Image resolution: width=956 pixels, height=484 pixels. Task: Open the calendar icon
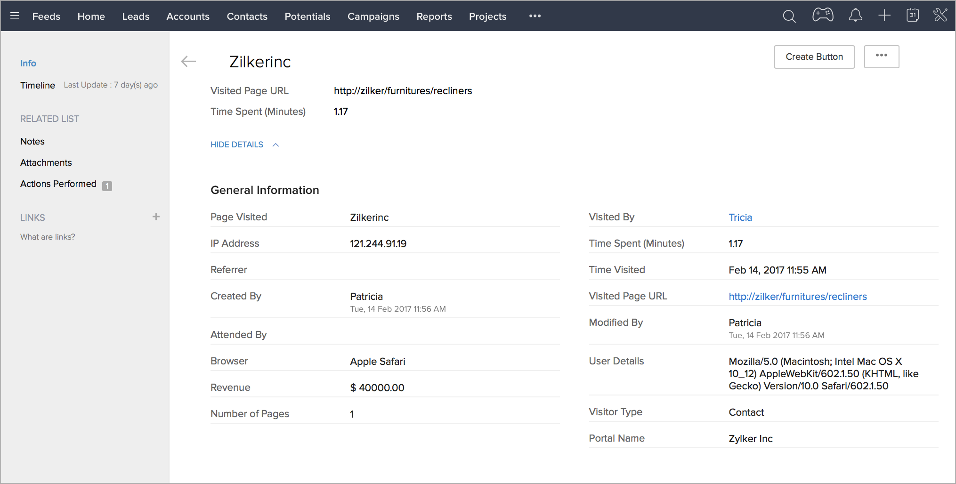click(x=913, y=15)
